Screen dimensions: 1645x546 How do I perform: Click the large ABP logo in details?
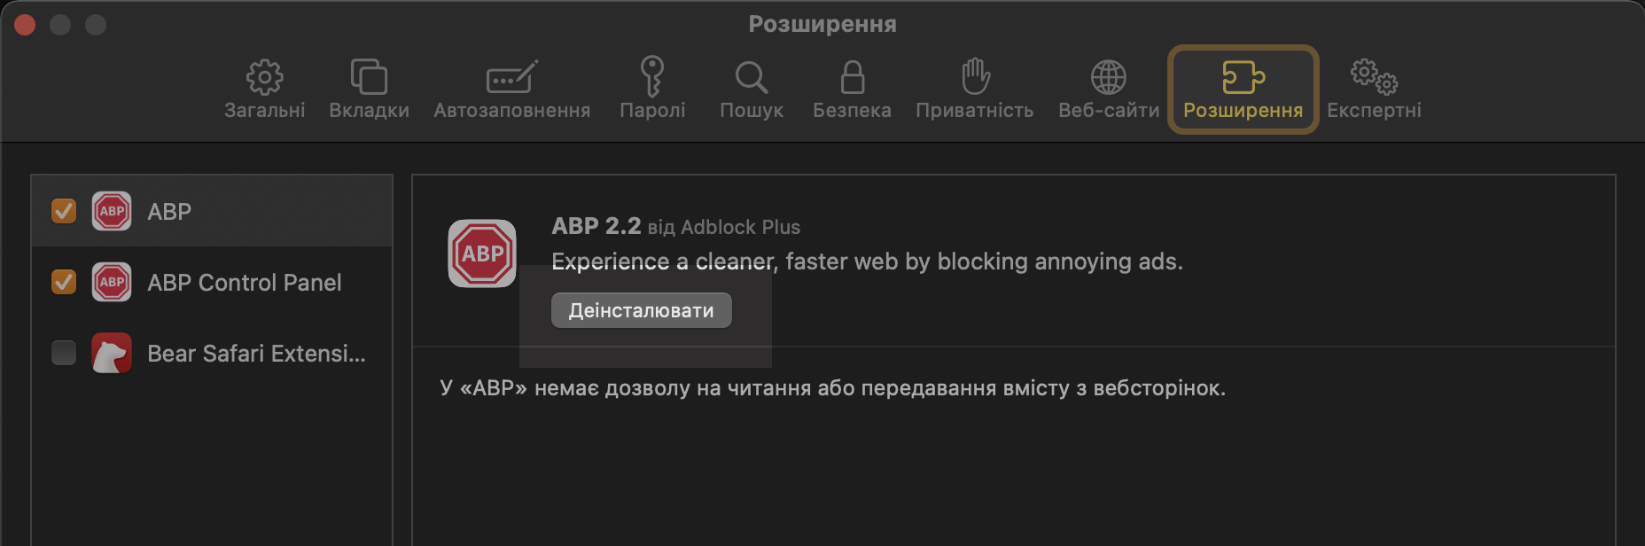(482, 253)
